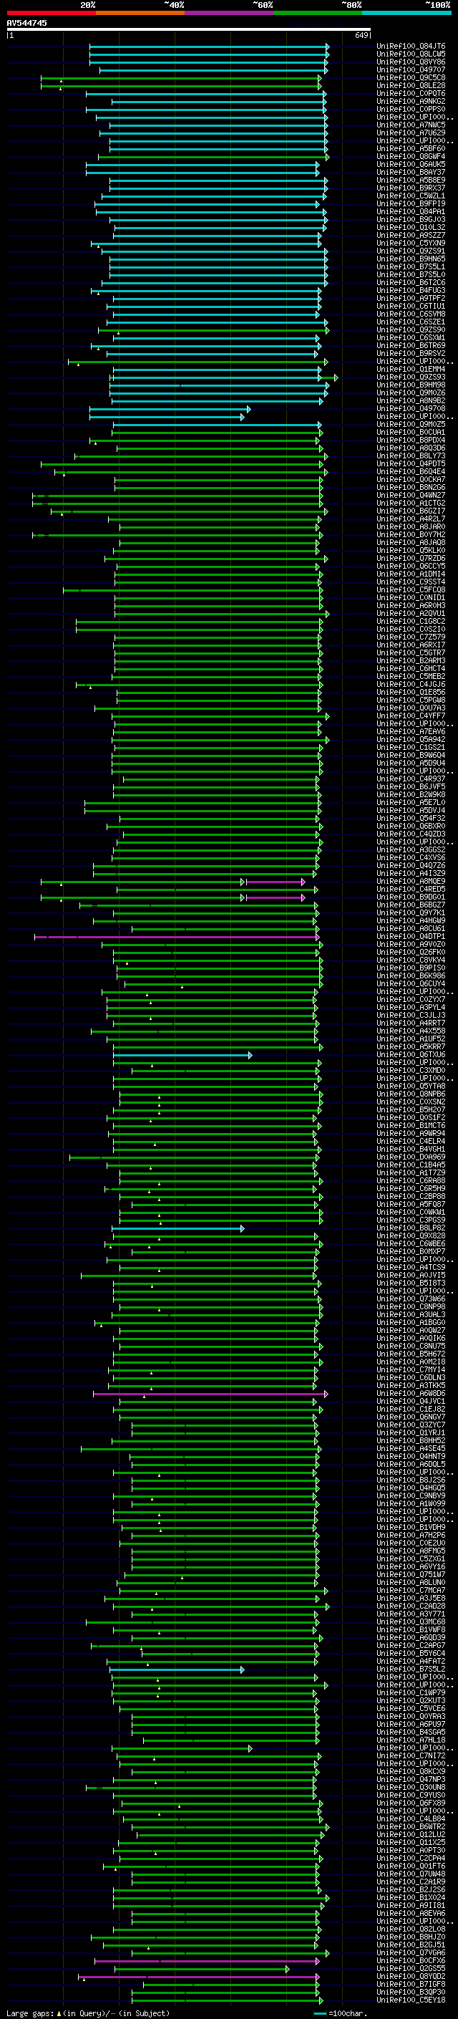
Task: Click the purple ~60% identity legend bar
Action: tap(230, 14)
